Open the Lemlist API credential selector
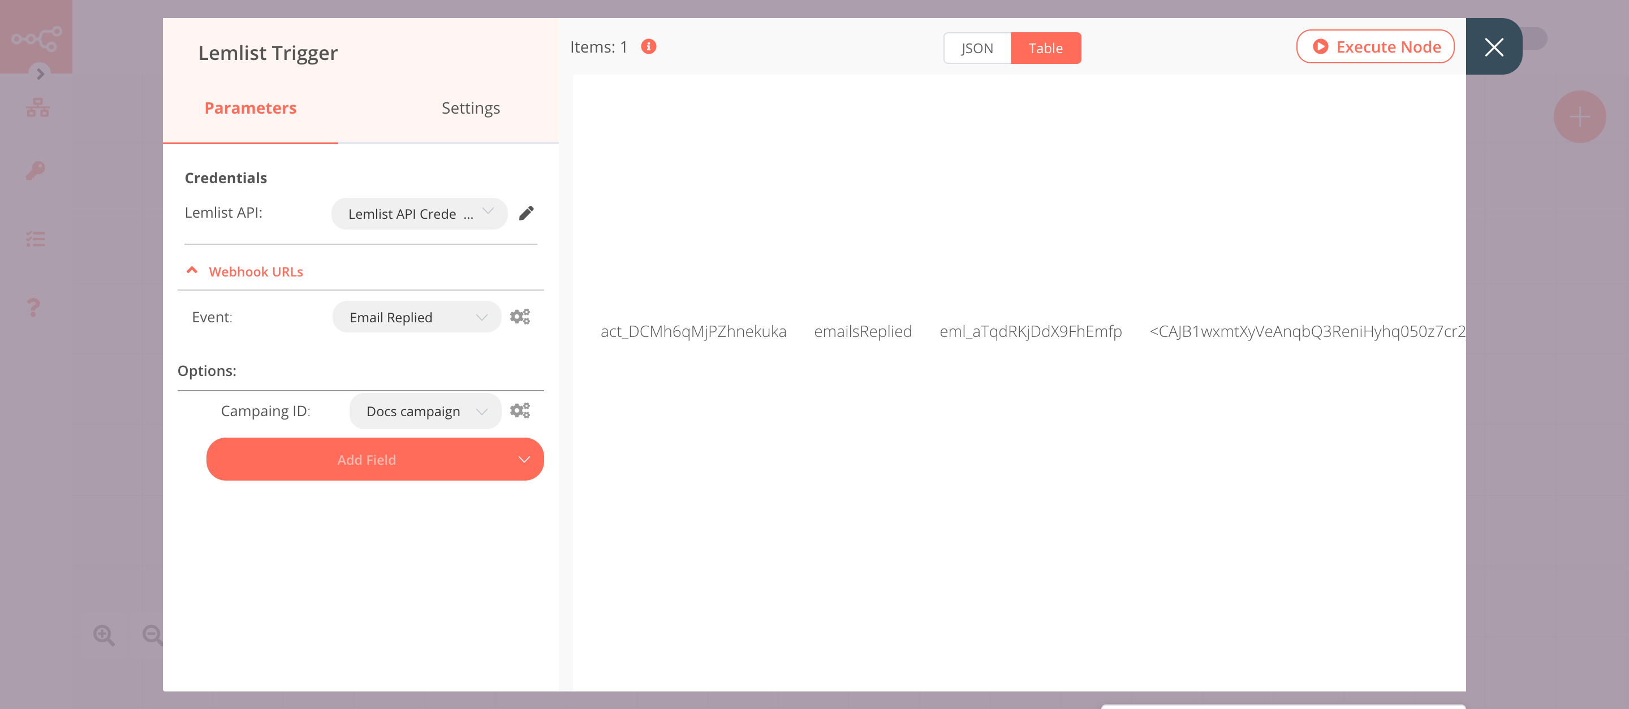Screen dimensions: 1629x709 [419, 214]
